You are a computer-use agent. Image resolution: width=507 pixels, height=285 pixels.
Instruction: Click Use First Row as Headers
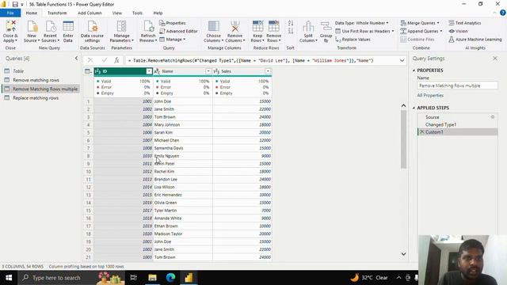coord(364,31)
